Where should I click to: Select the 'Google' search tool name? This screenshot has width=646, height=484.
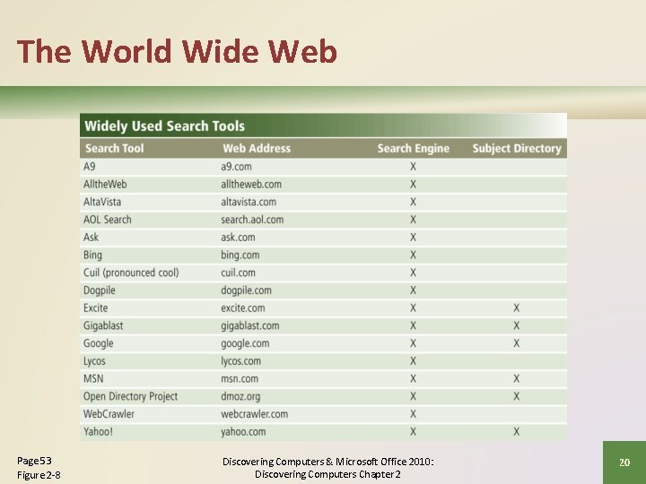tap(98, 343)
